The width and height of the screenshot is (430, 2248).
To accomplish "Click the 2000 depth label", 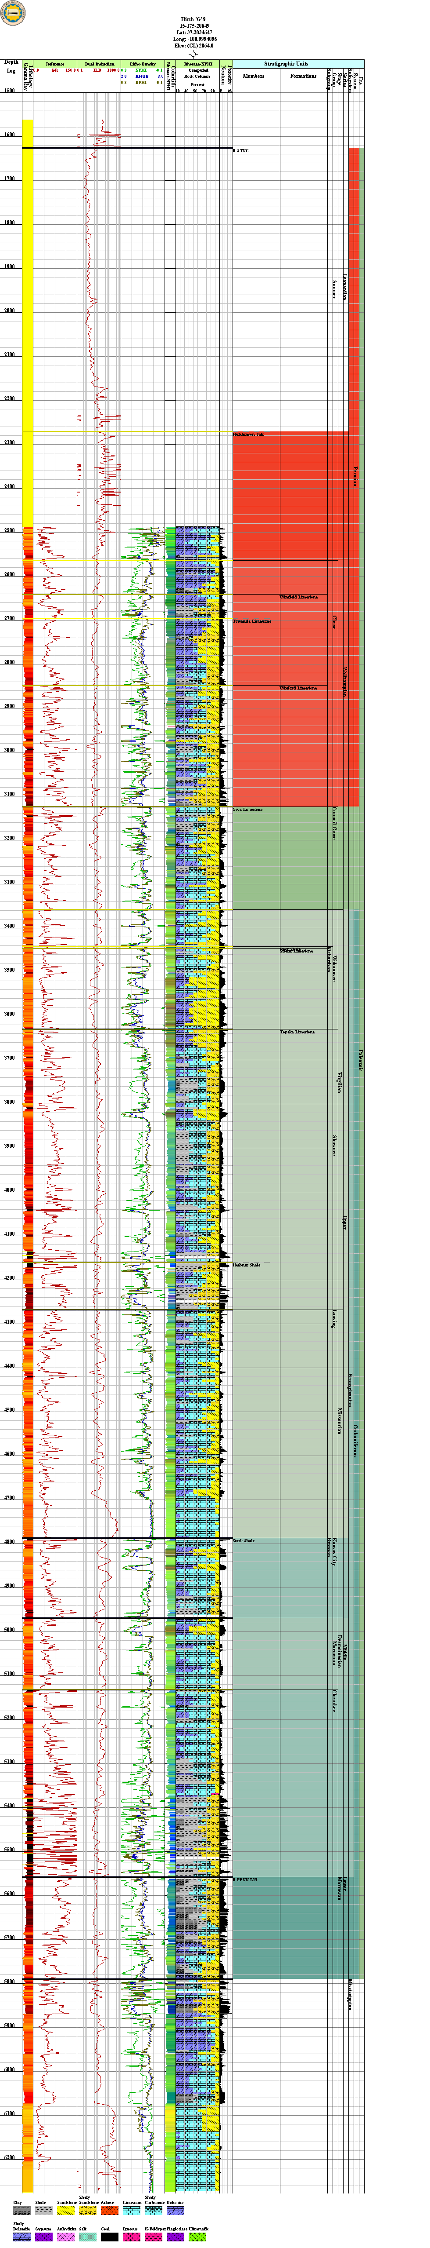I will (x=10, y=310).
